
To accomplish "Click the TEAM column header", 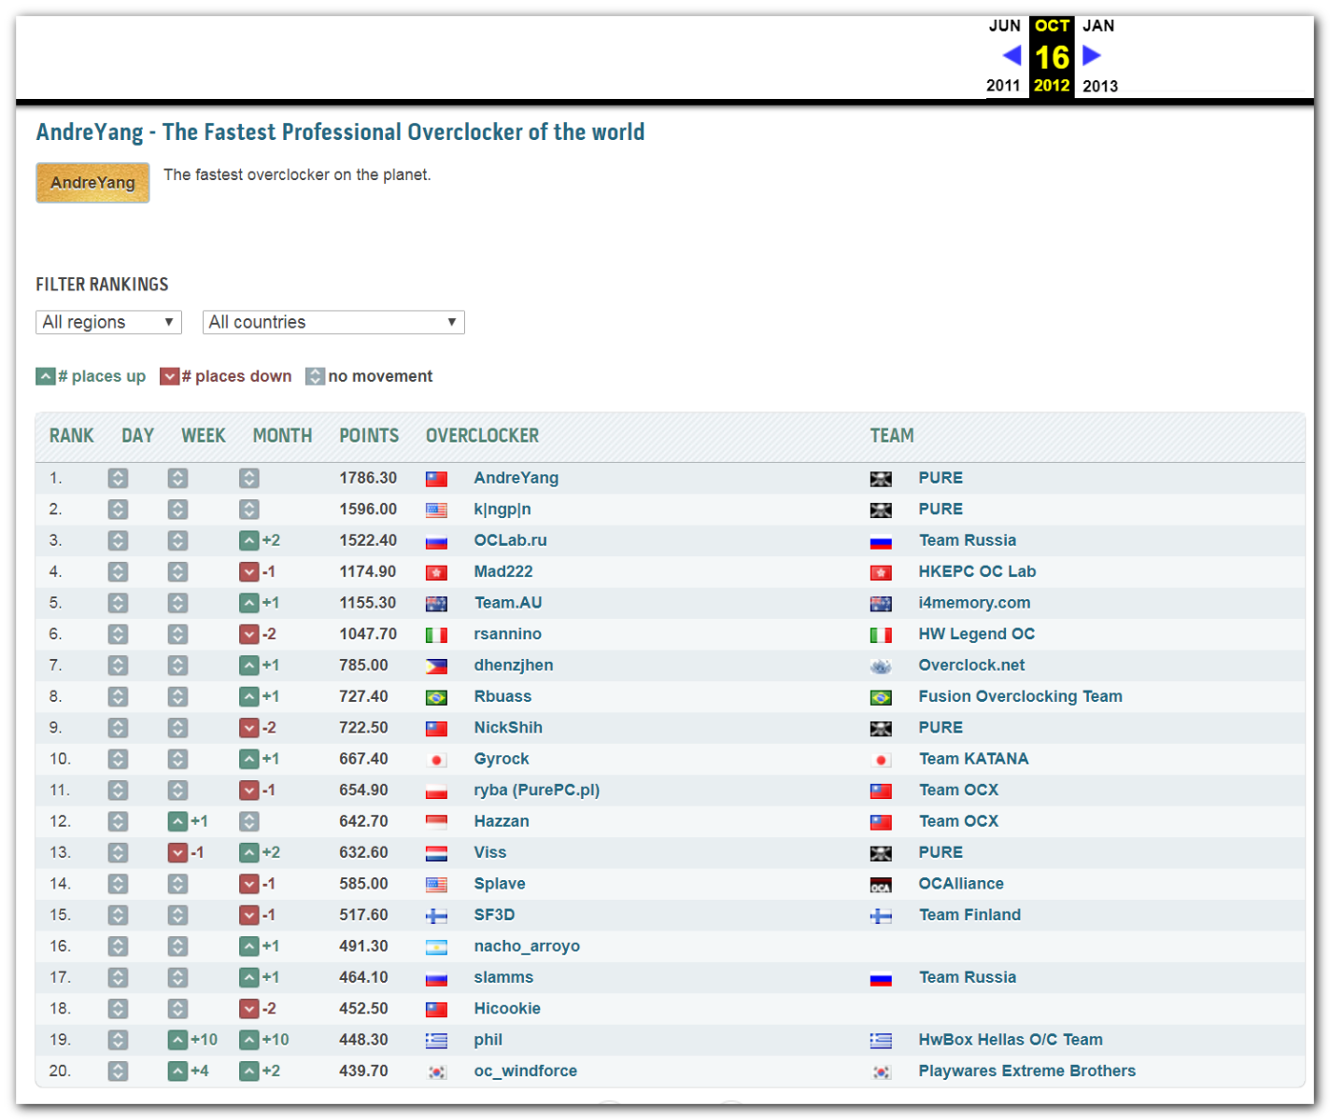I will tap(892, 436).
